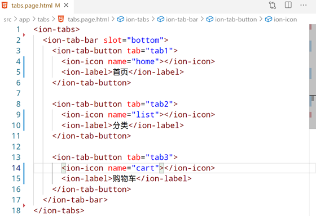The width and height of the screenshot is (316, 216).
Task: Click the "home" icon name value
Action: click(146, 61)
